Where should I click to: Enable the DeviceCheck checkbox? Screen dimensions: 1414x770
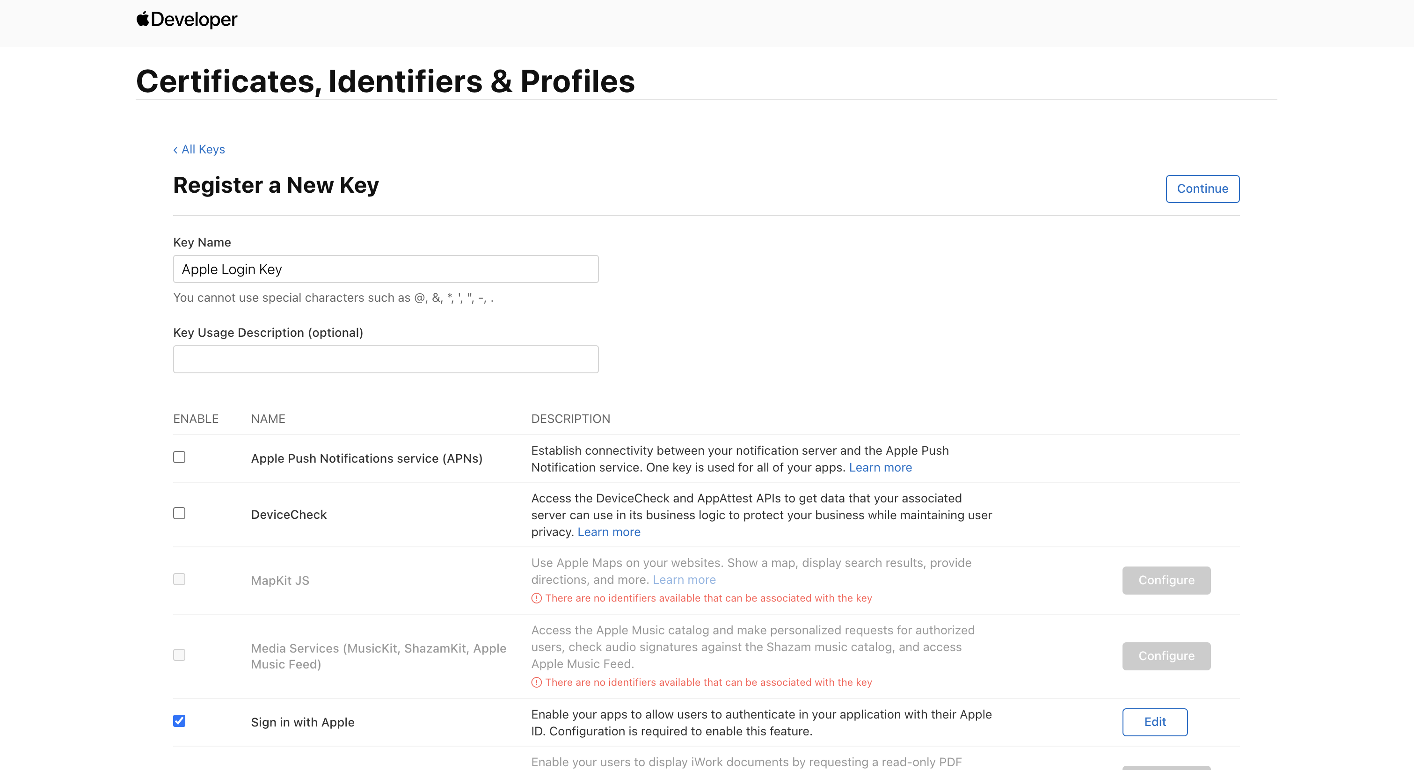pos(179,513)
